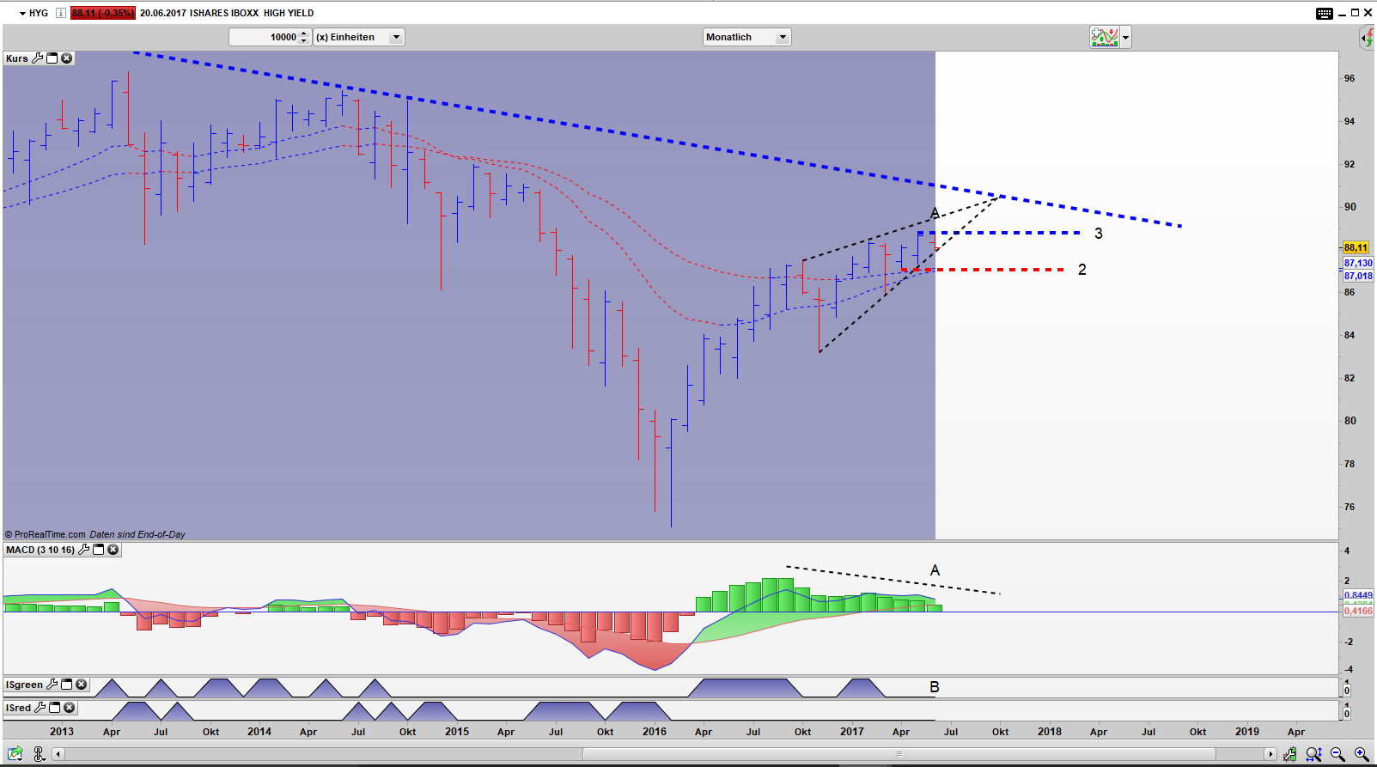Click the chain link icon at bottom left
Screen dimensions: 1377x767
click(39, 754)
